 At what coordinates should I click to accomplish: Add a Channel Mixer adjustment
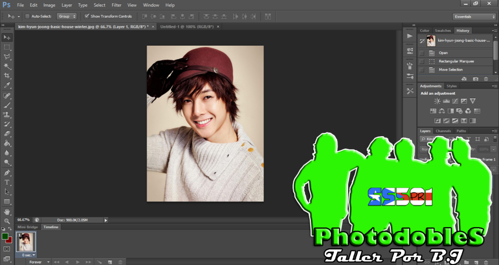(468, 111)
